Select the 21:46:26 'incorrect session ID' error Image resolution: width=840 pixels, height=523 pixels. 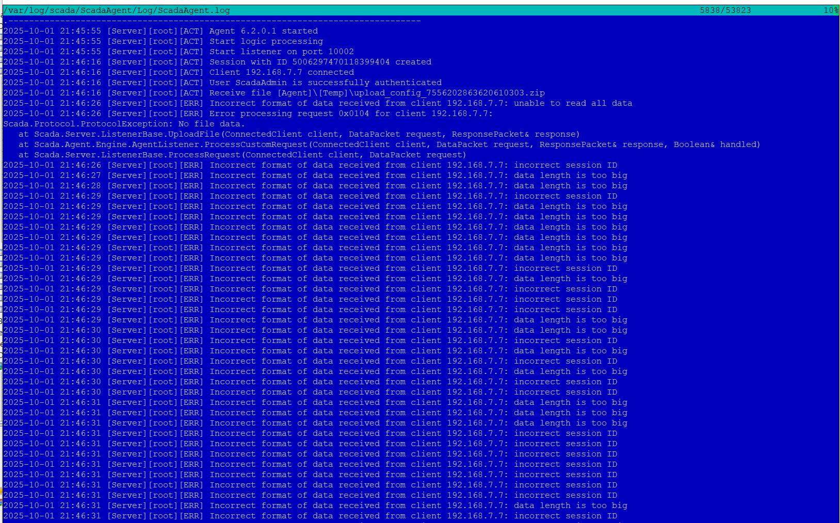click(565, 165)
